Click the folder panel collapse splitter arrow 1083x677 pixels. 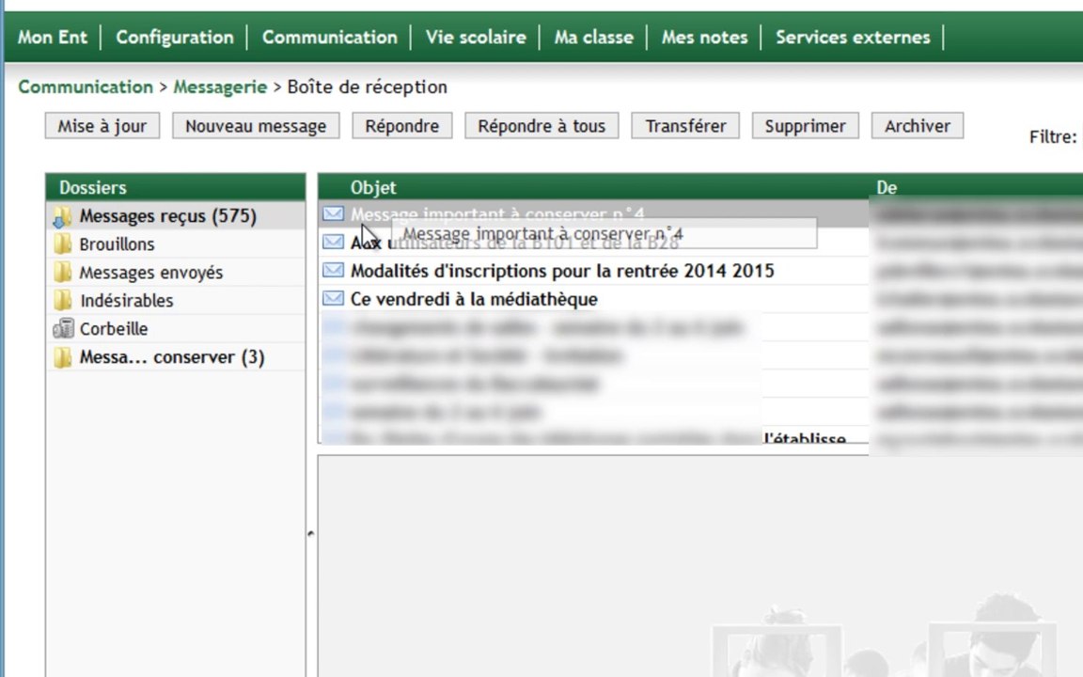tap(311, 533)
